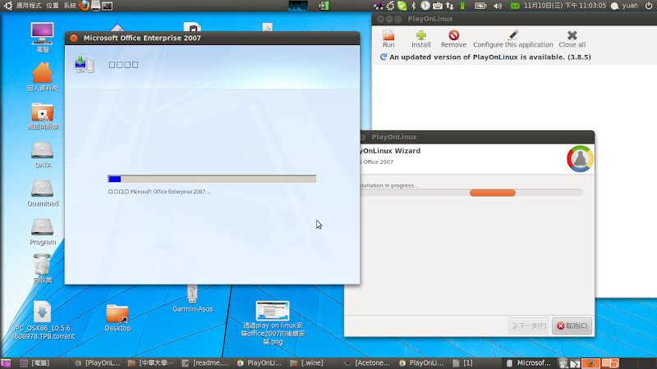Click the orange installation progress bar

click(x=492, y=193)
